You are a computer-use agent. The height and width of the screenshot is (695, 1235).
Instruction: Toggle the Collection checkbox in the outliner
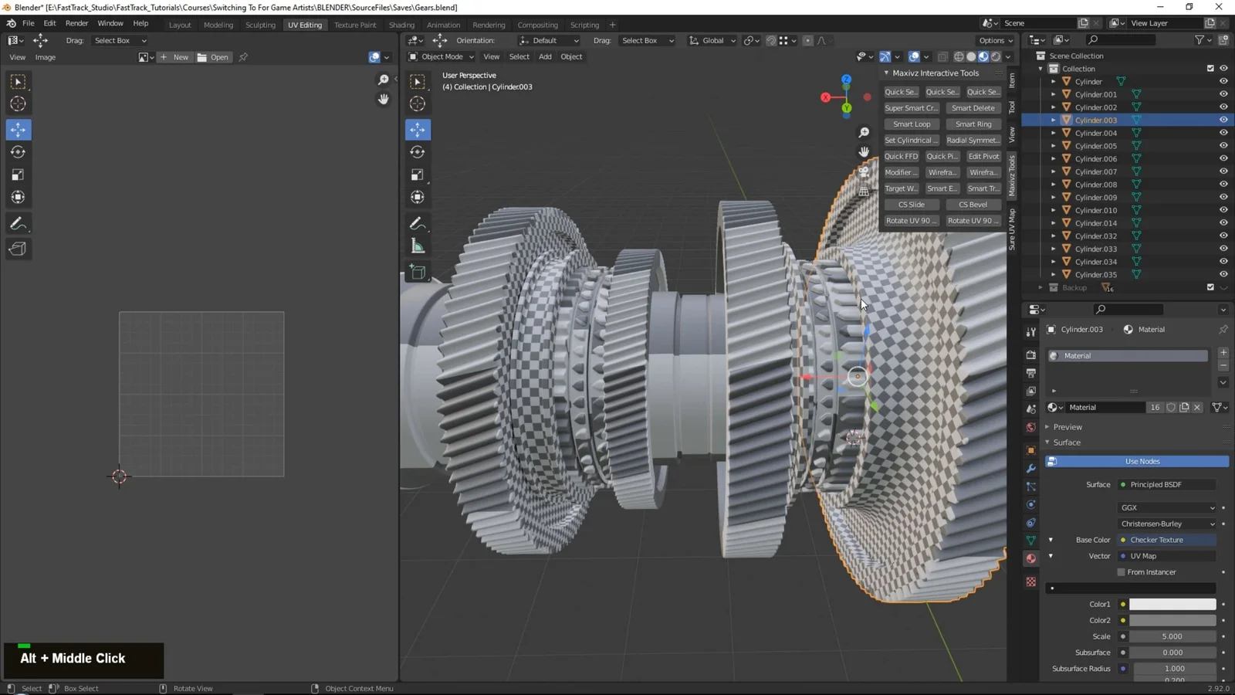tap(1210, 68)
